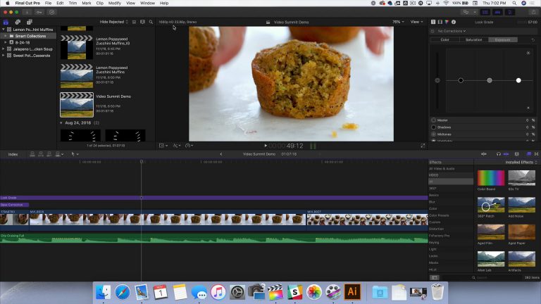This screenshot has width=541, height=304.
Task: Insert clip into storyline button
Action: click(x=41, y=154)
